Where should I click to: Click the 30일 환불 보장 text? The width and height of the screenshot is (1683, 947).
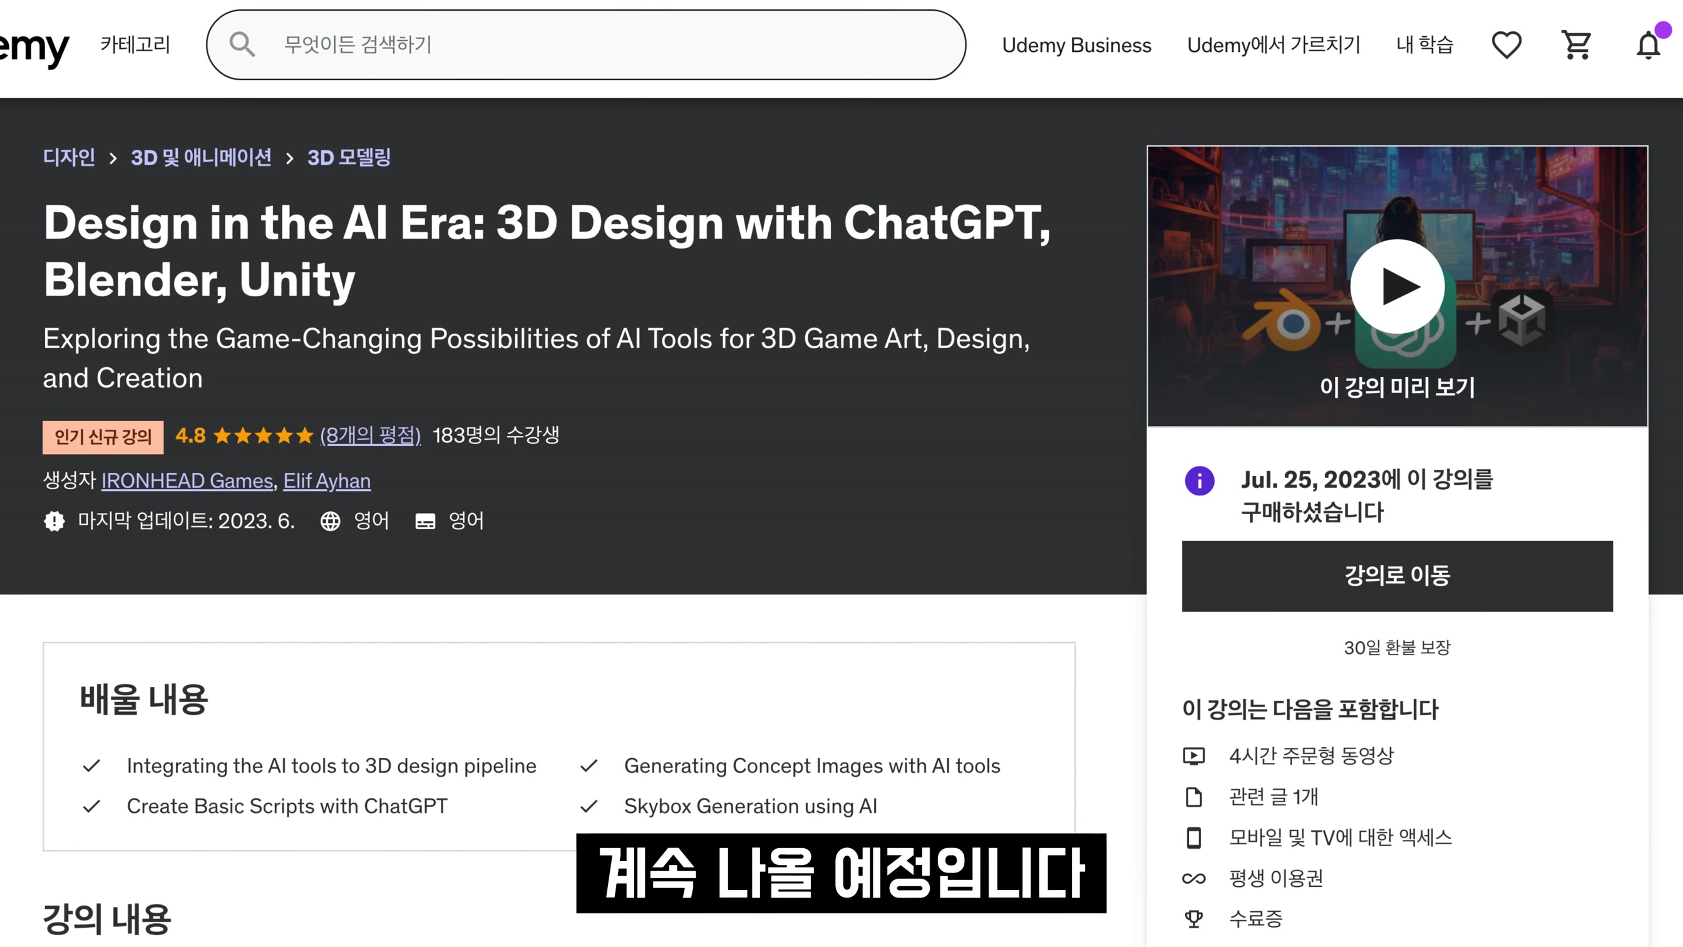click(x=1397, y=648)
